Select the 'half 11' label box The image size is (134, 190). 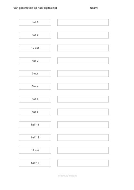pyautogui.click(x=35, y=125)
